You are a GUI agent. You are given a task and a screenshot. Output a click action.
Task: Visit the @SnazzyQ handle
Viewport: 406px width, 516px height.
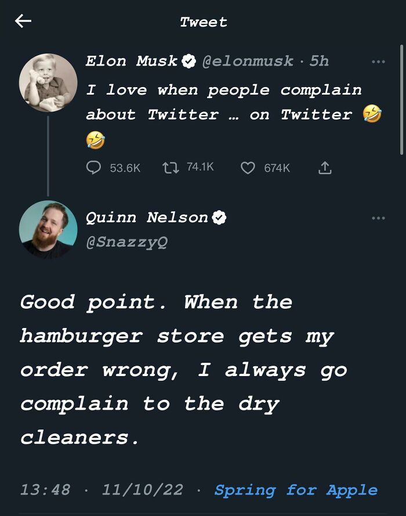[x=126, y=242]
